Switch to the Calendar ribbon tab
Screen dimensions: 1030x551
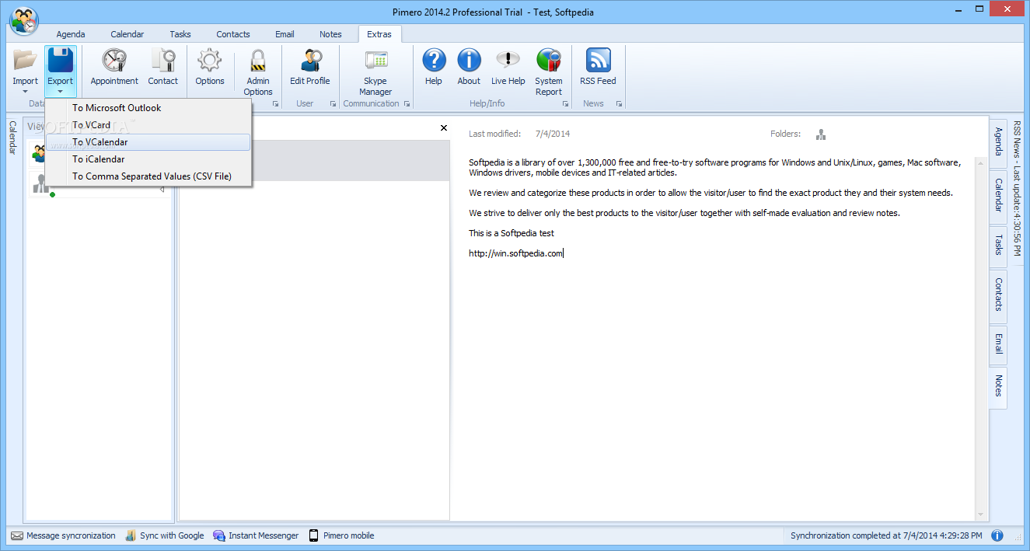click(x=127, y=34)
